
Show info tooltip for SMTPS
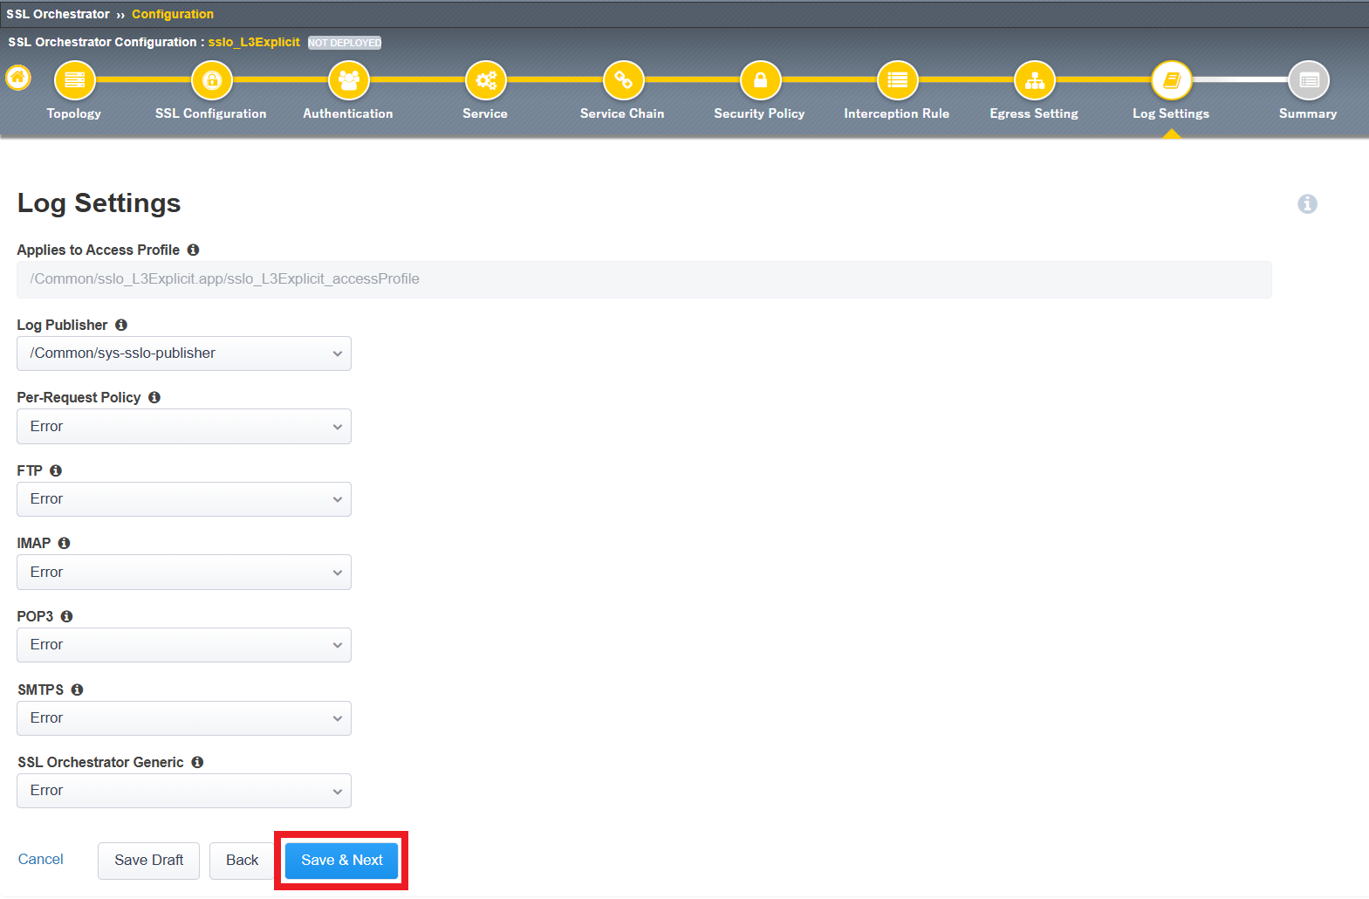77,690
